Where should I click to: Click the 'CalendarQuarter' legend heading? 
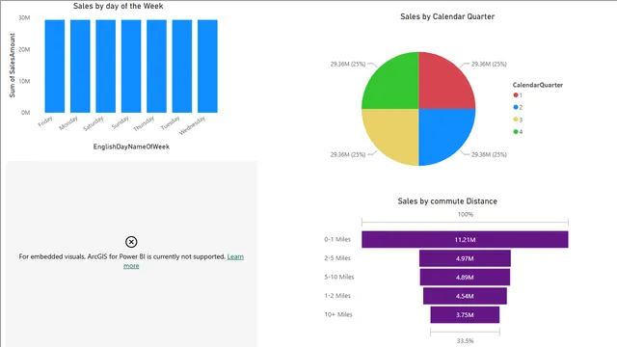click(538, 85)
